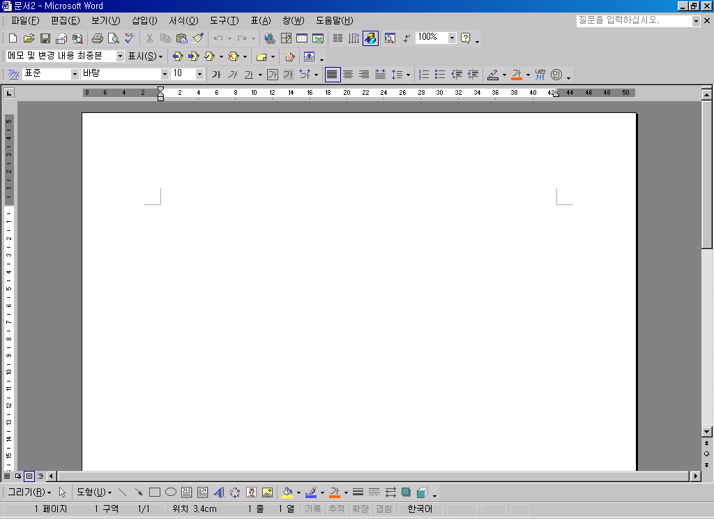This screenshot has width=714, height=519.
Task: Open the style 표준 dropdown
Action: pyautogui.click(x=75, y=74)
